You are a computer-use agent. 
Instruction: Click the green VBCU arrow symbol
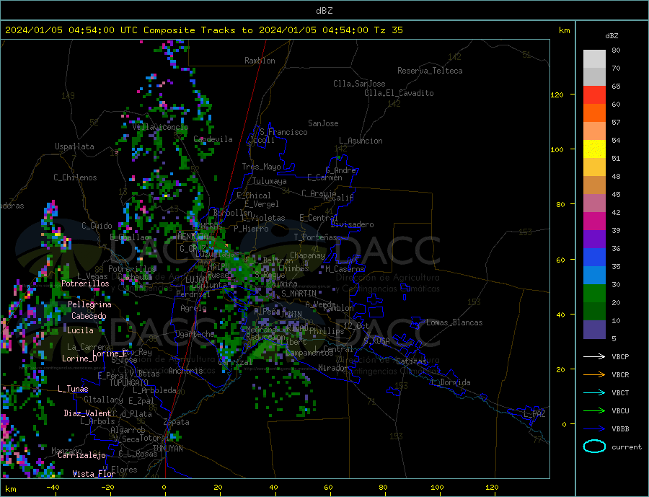click(594, 411)
